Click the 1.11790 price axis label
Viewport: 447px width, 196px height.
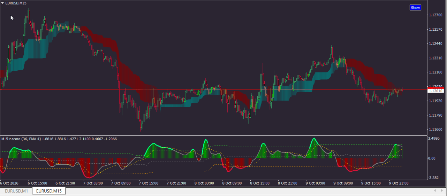[436, 115]
